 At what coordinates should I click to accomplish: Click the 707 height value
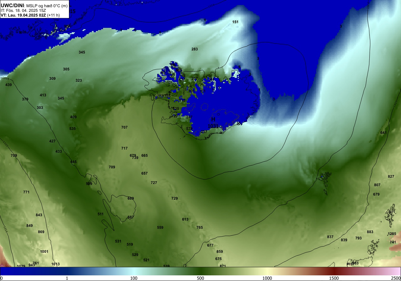[x=124, y=127]
